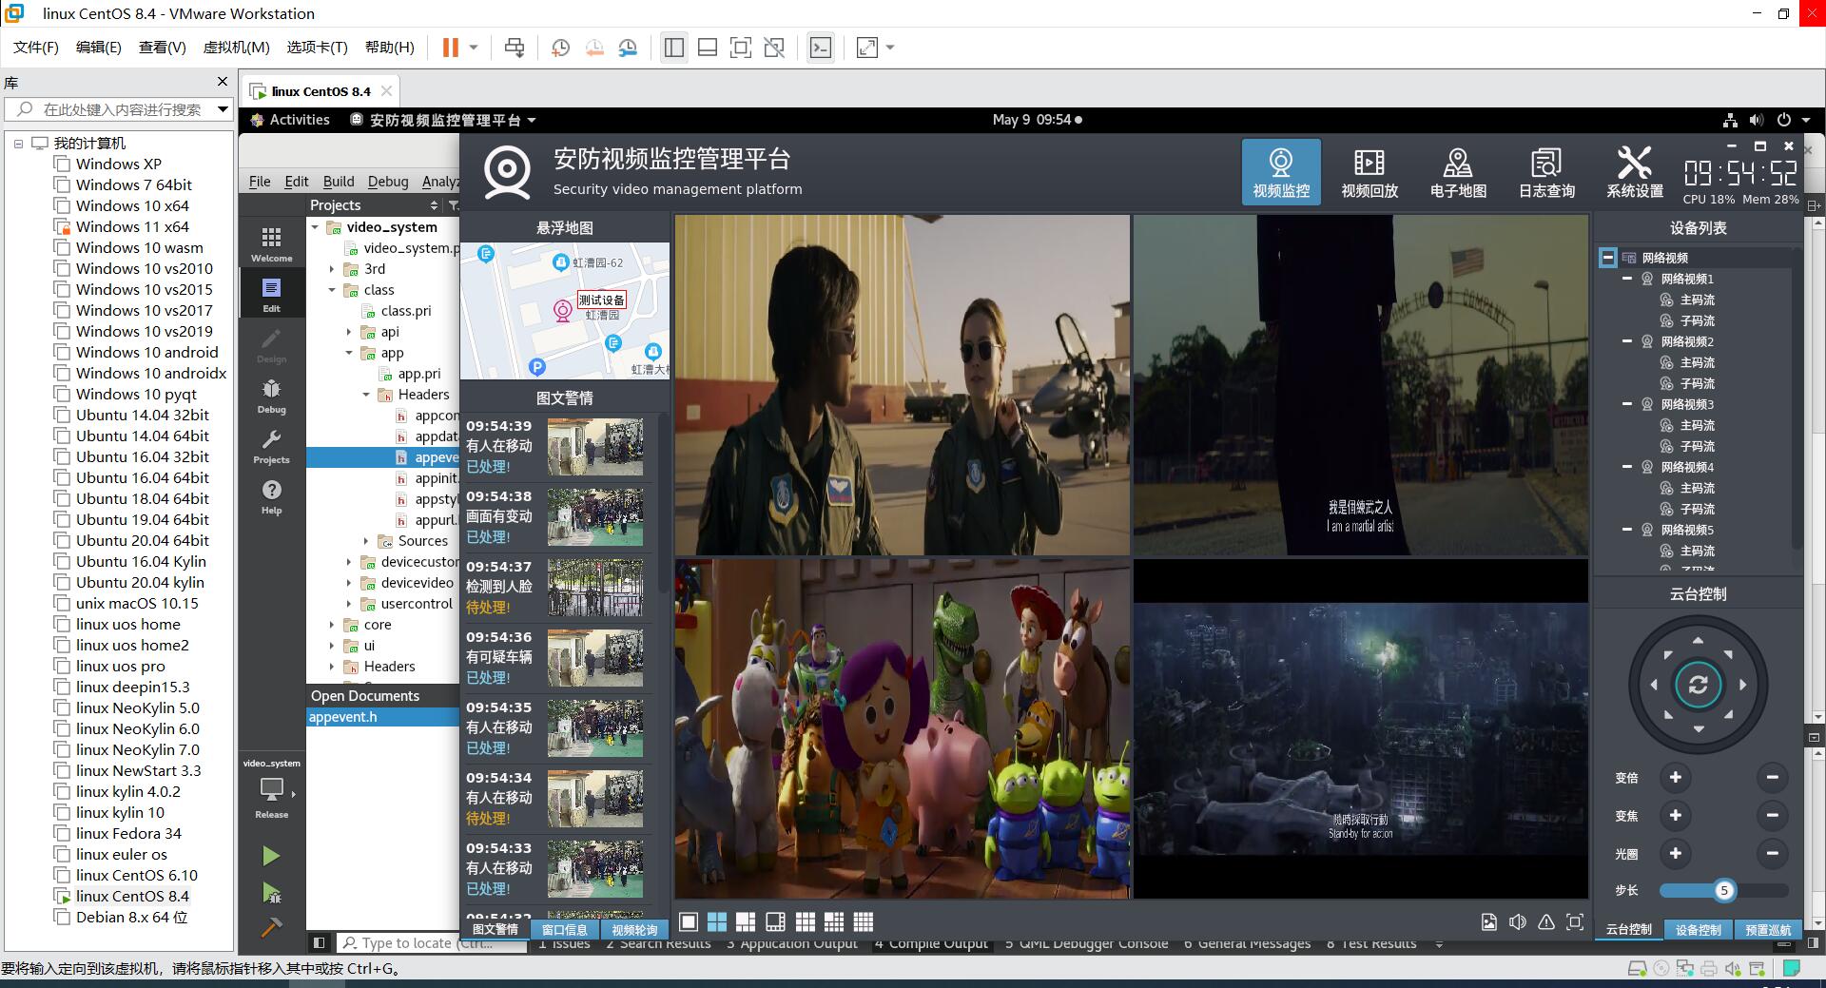Open the 电子地图 map module

[1457, 172]
